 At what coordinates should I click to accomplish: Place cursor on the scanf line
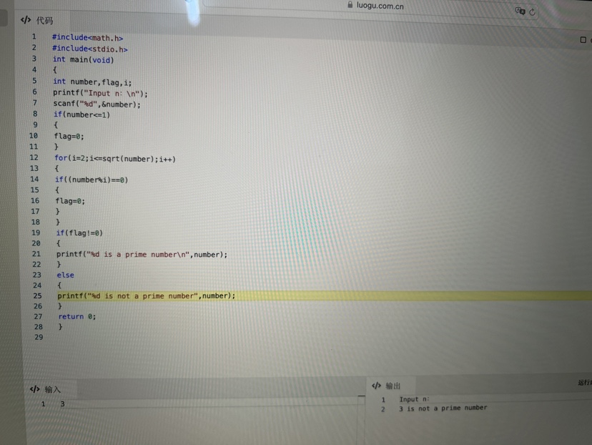coord(97,104)
